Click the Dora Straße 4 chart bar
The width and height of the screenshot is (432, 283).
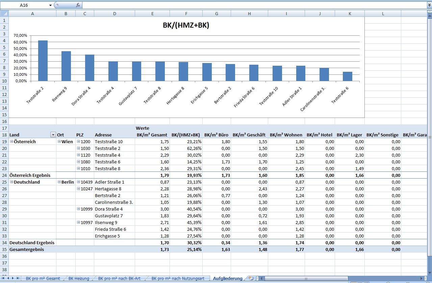tap(90, 68)
